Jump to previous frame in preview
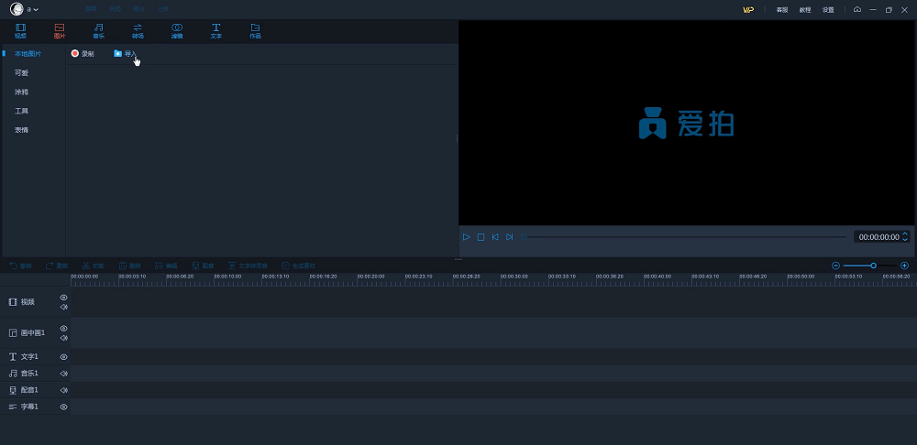 click(495, 237)
